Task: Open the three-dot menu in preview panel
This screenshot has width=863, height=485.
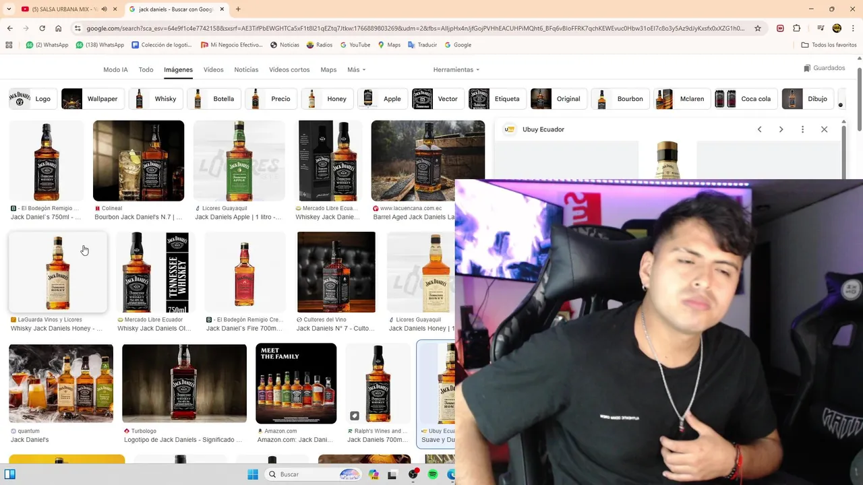Action: point(802,129)
